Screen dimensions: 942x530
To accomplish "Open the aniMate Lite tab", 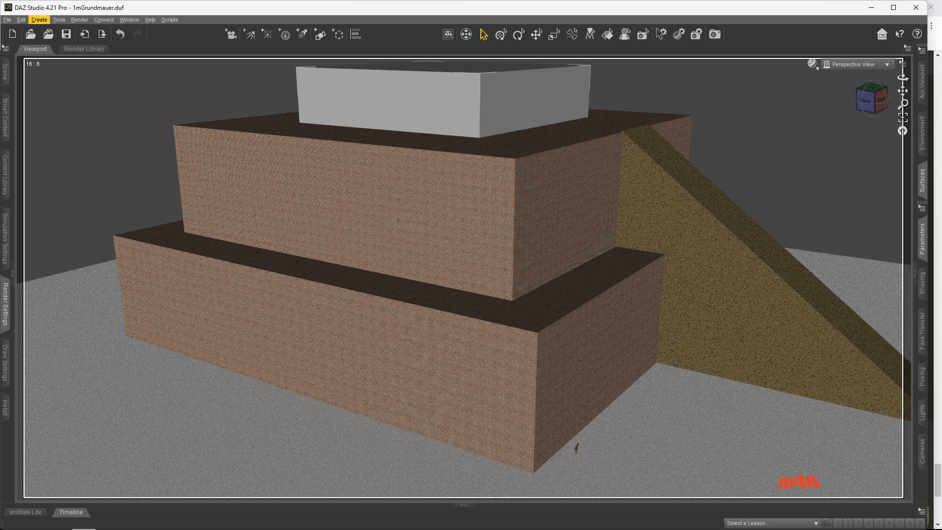I will [x=26, y=512].
